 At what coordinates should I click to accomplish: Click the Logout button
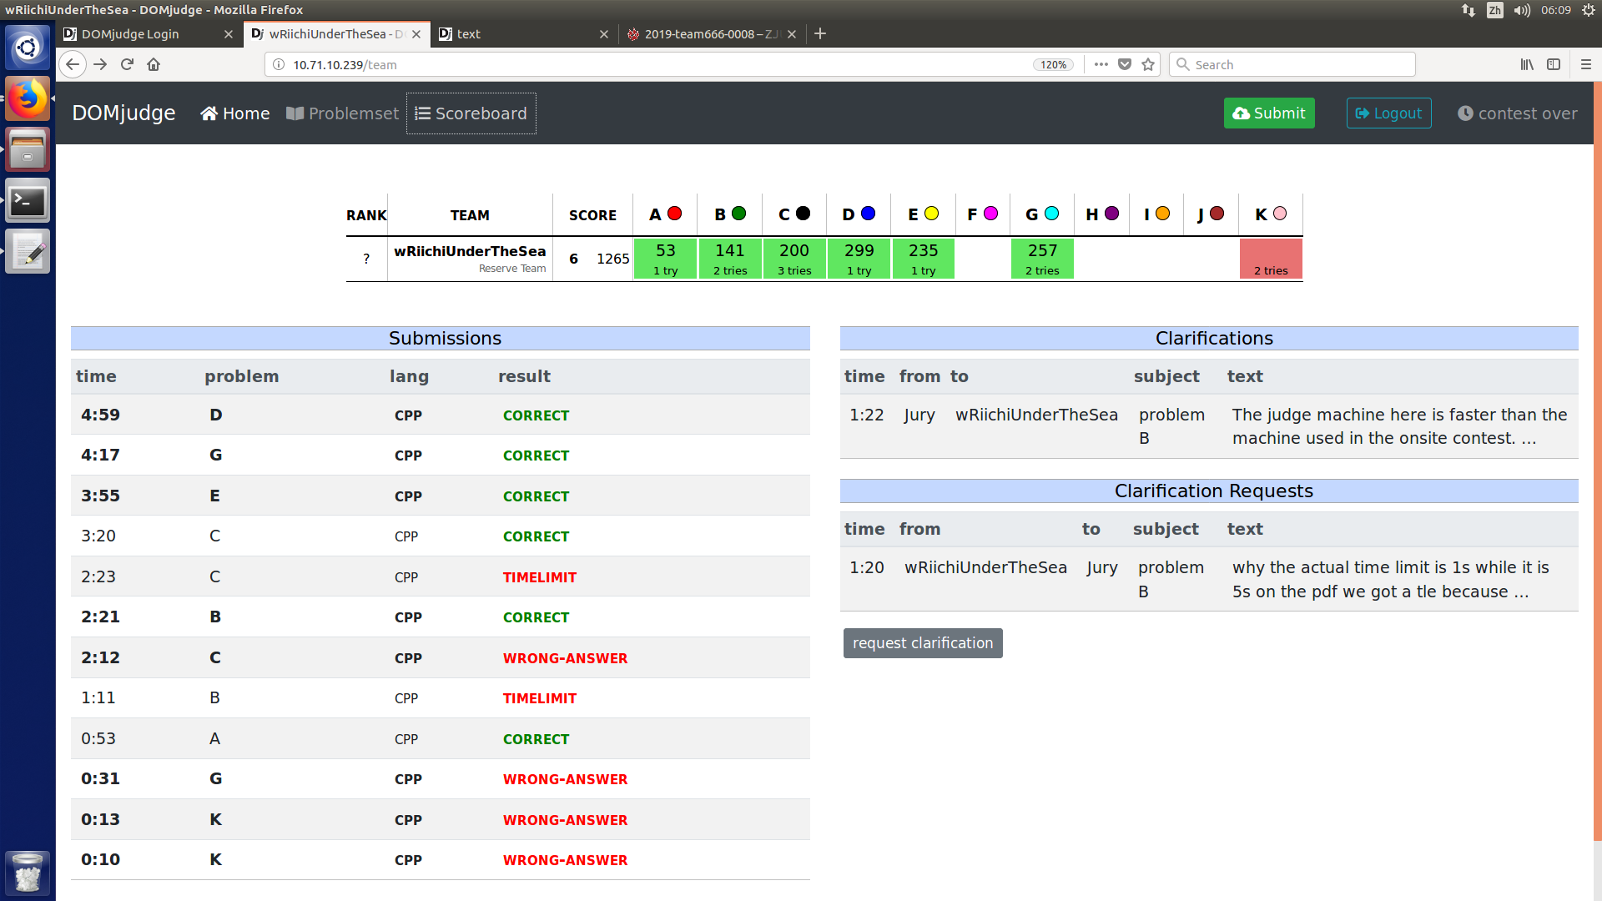(x=1388, y=113)
